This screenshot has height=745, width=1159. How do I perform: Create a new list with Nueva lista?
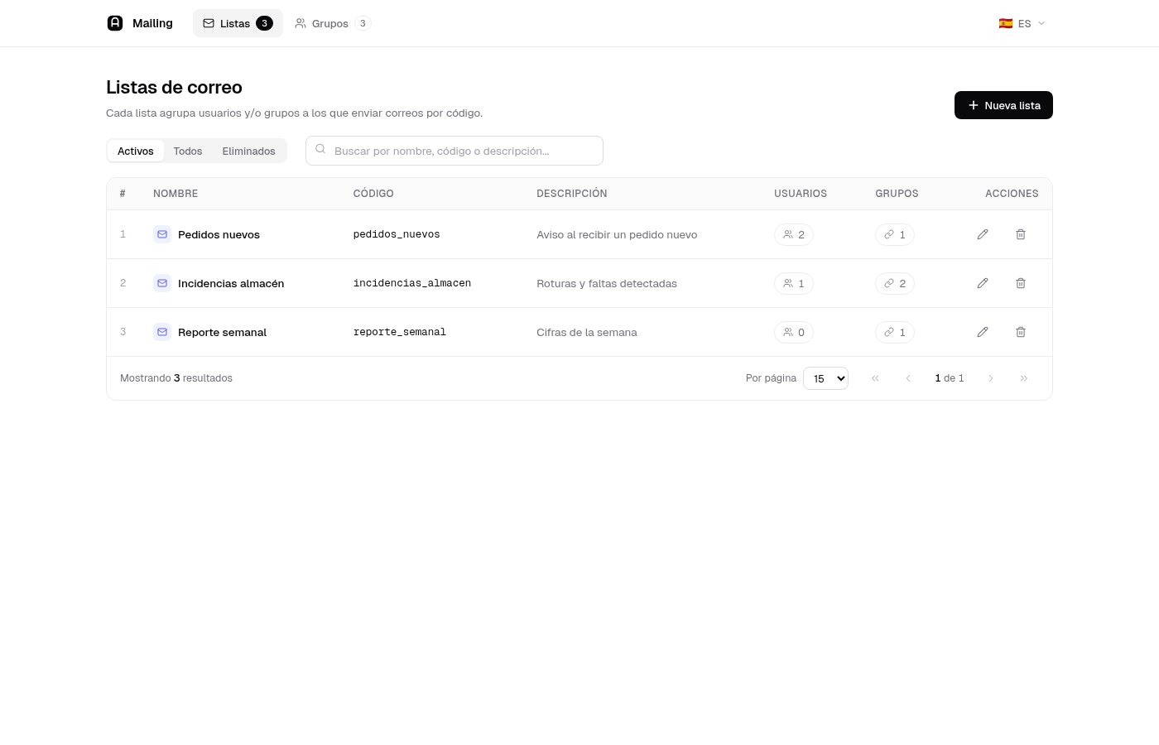point(1003,105)
